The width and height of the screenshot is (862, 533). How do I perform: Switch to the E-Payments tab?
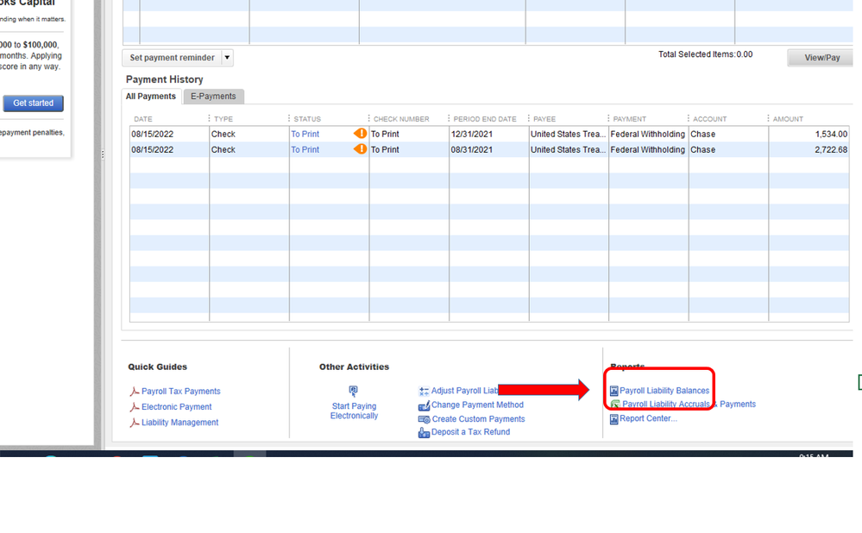pyautogui.click(x=213, y=97)
